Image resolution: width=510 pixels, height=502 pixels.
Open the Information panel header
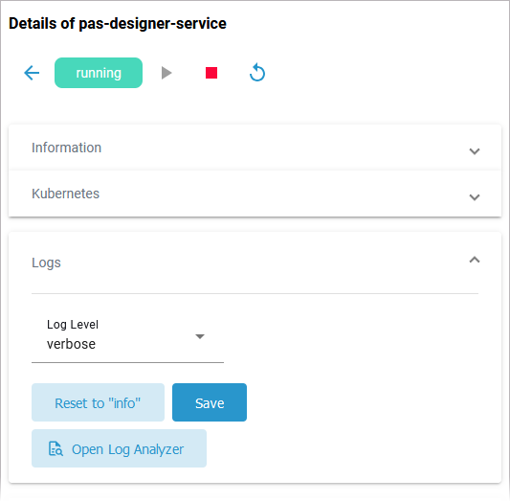pyautogui.click(x=255, y=148)
